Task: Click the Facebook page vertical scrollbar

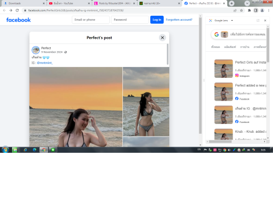Action: tap(200, 75)
